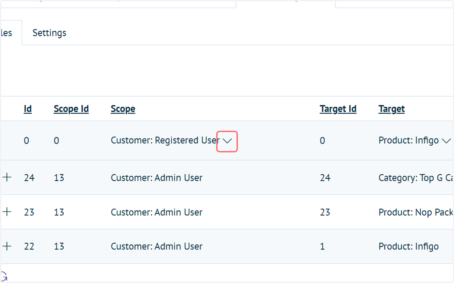Click Target Id value 23
The width and height of the screenshot is (454, 283).
[325, 212]
